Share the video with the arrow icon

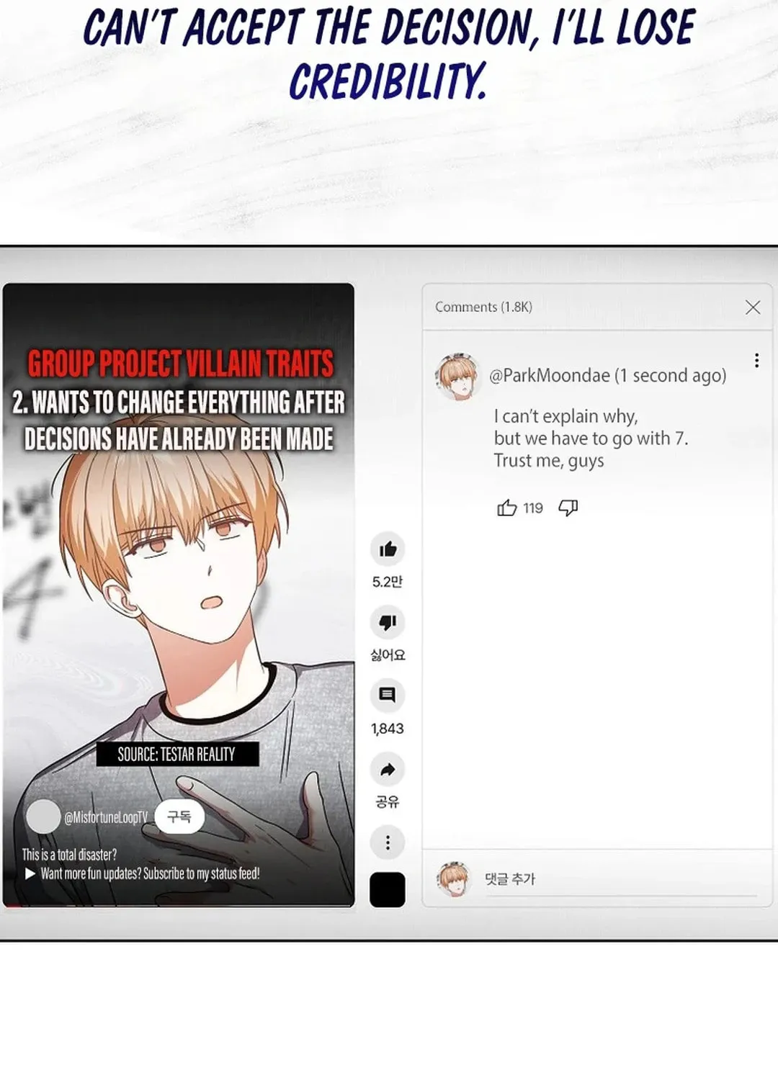pyautogui.click(x=388, y=770)
